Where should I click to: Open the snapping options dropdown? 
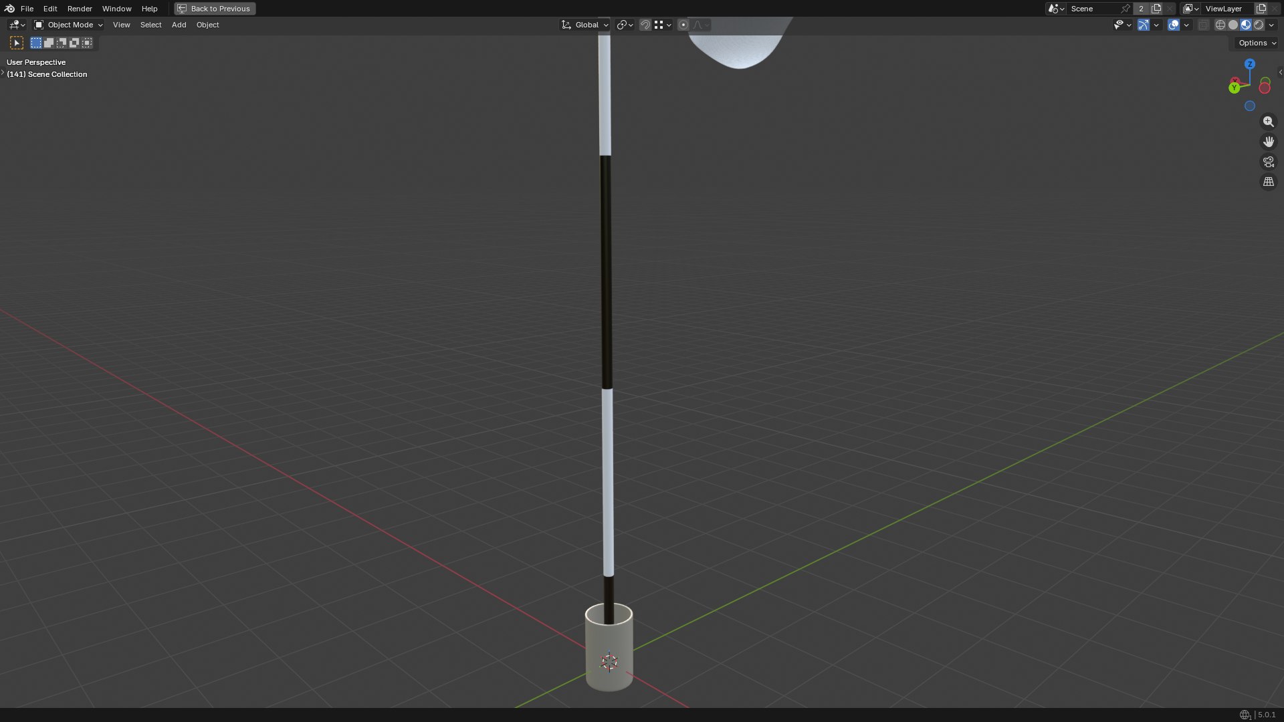coord(663,25)
